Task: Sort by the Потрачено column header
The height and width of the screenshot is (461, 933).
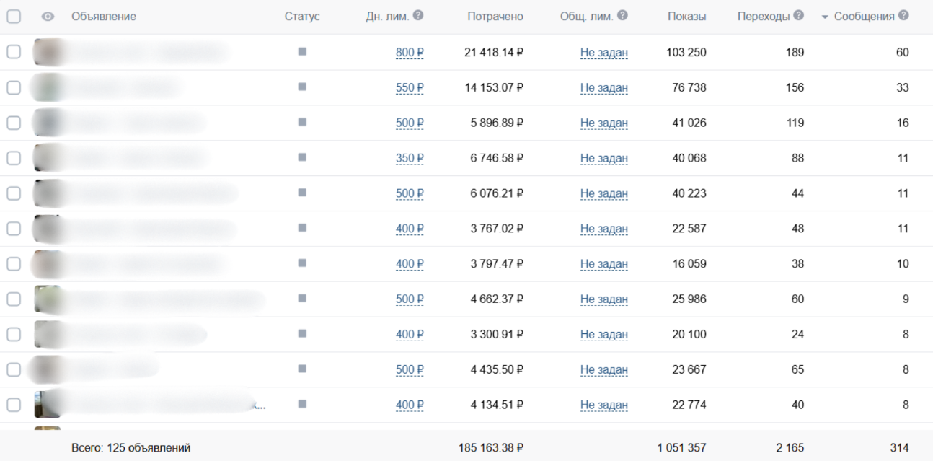Action: pyautogui.click(x=495, y=17)
